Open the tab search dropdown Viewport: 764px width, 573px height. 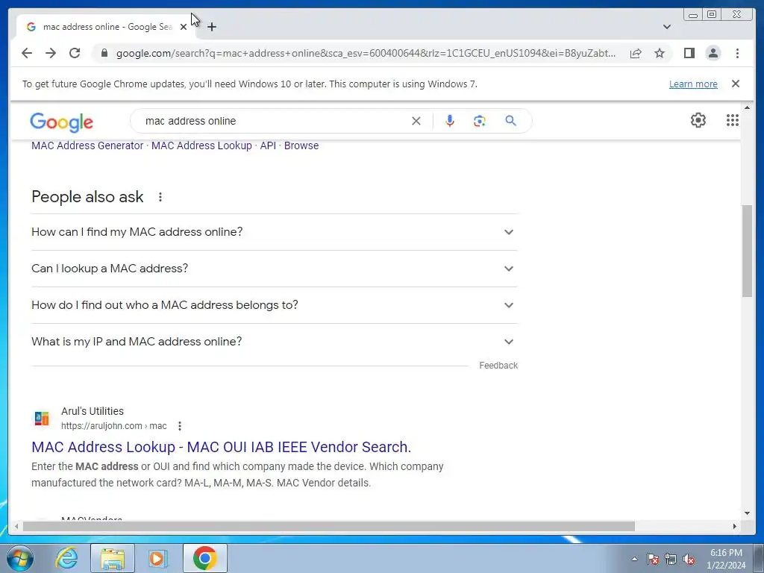tap(667, 27)
